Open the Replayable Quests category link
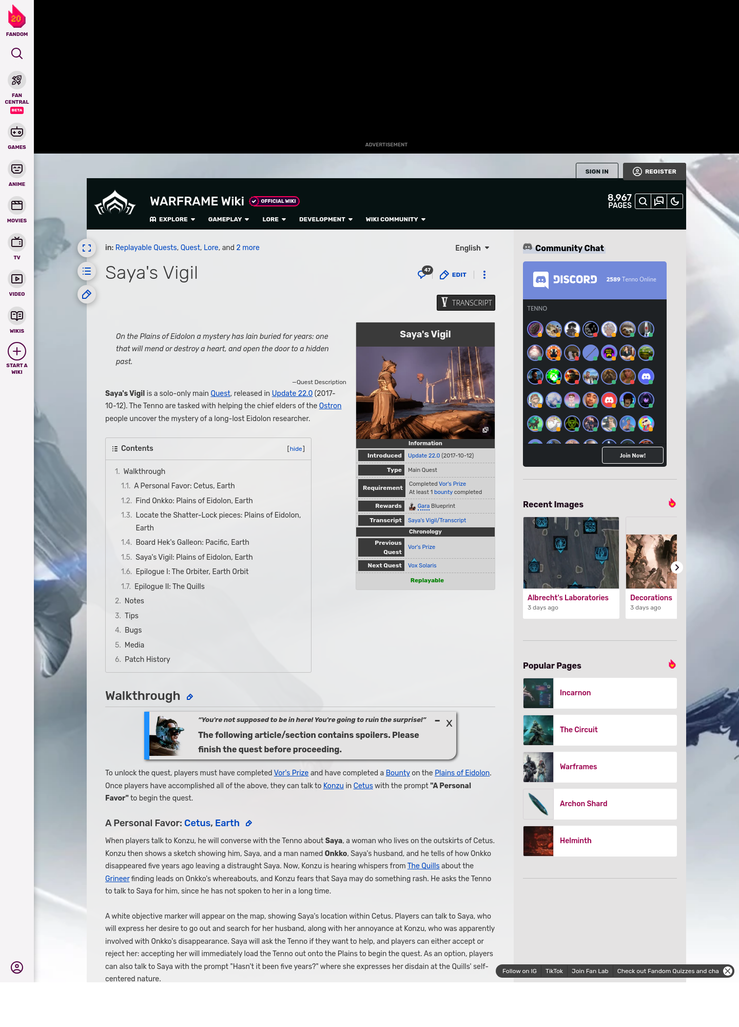The width and height of the screenshot is (739, 1027). [x=146, y=248]
